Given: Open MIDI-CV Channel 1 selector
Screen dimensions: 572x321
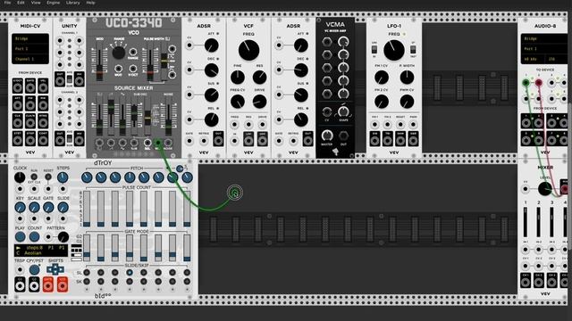Looking at the screenshot, I should coord(30,59).
